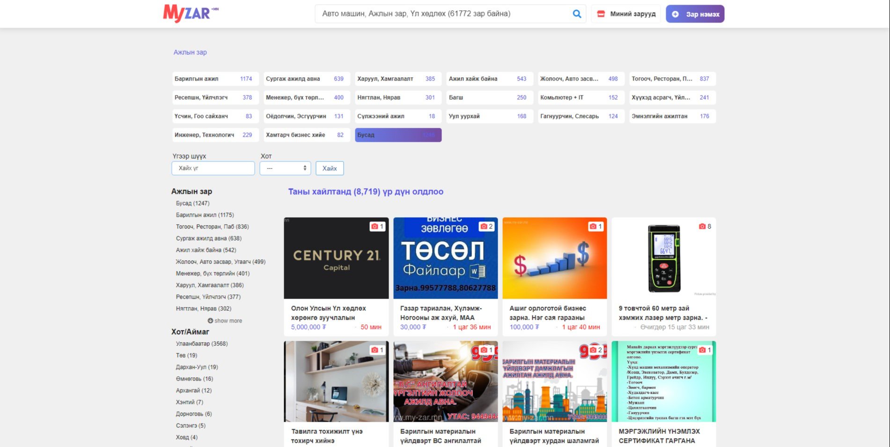Select Барилгын ажил category tile
The height and width of the screenshot is (447, 890).
215,79
